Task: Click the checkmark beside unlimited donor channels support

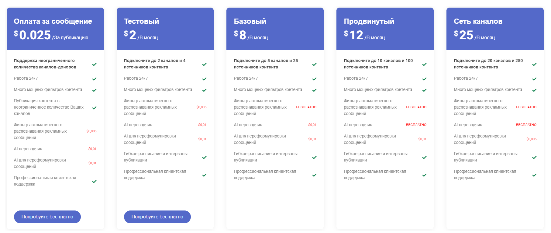Action: click(x=95, y=64)
